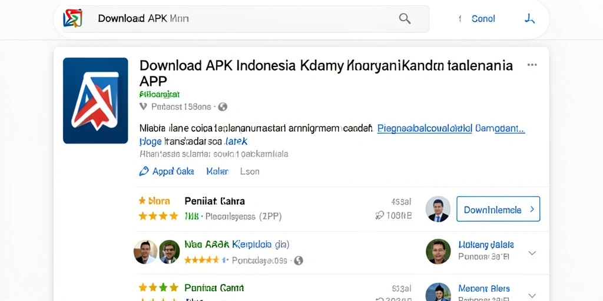Expand the "Hakeng galala" row chevron
The width and height of the screenshot is (603, 301).
coord(532,253)
